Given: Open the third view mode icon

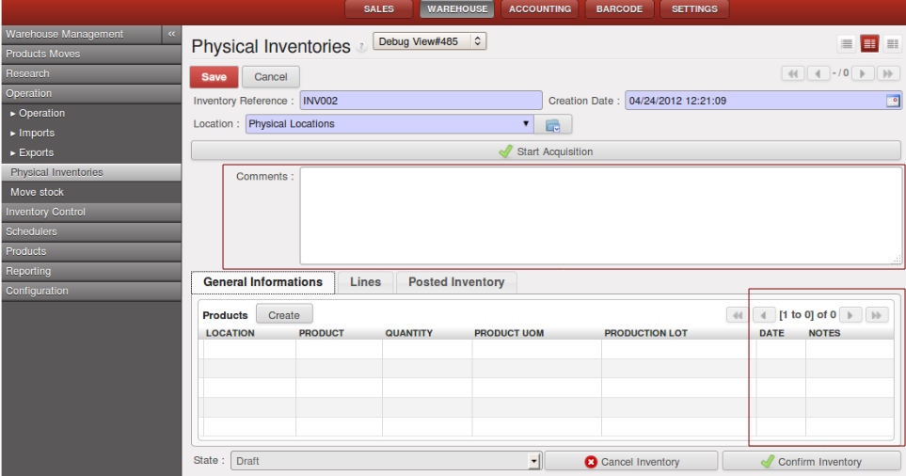Looking at the screenshot, I should click(x=890, y=44).
